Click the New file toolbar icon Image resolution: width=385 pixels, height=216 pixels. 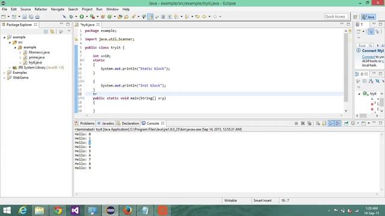pos(4,17)
